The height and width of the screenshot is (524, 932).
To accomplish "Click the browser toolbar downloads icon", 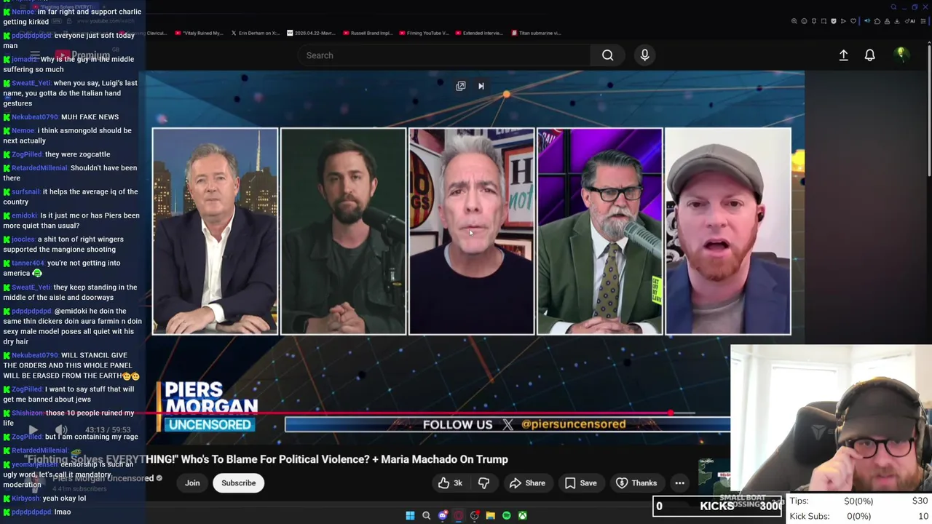I will [896, 21].
